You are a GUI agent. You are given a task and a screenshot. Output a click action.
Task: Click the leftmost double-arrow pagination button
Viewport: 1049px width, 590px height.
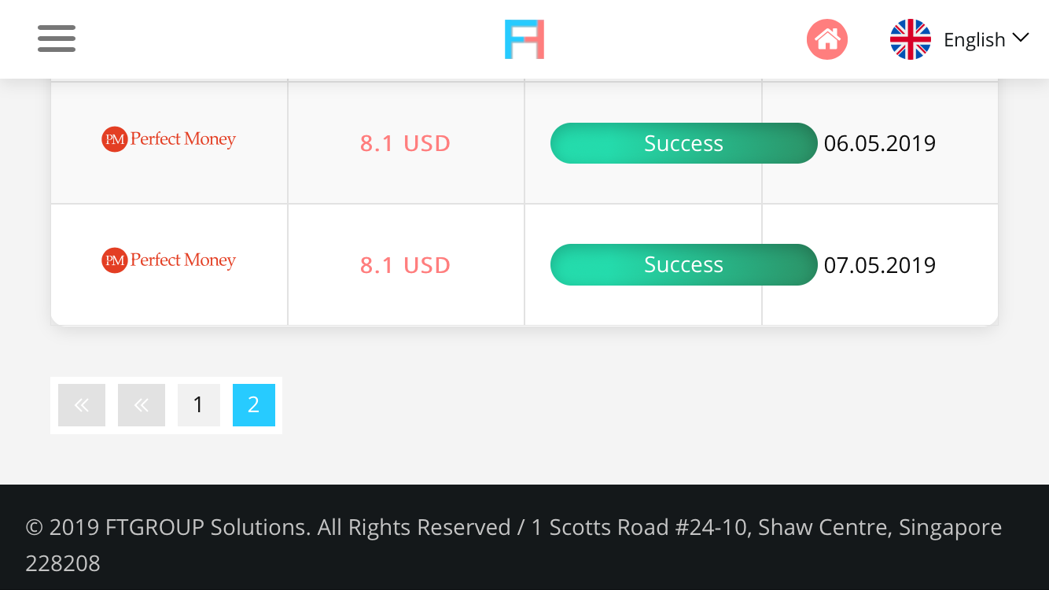(x=82, y=405)
